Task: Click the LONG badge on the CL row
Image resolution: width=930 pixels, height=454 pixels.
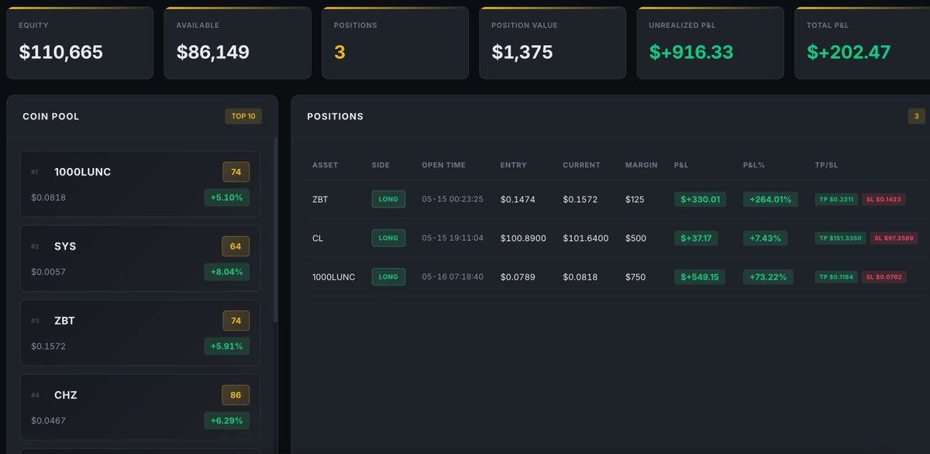Action: click(388, 238)
